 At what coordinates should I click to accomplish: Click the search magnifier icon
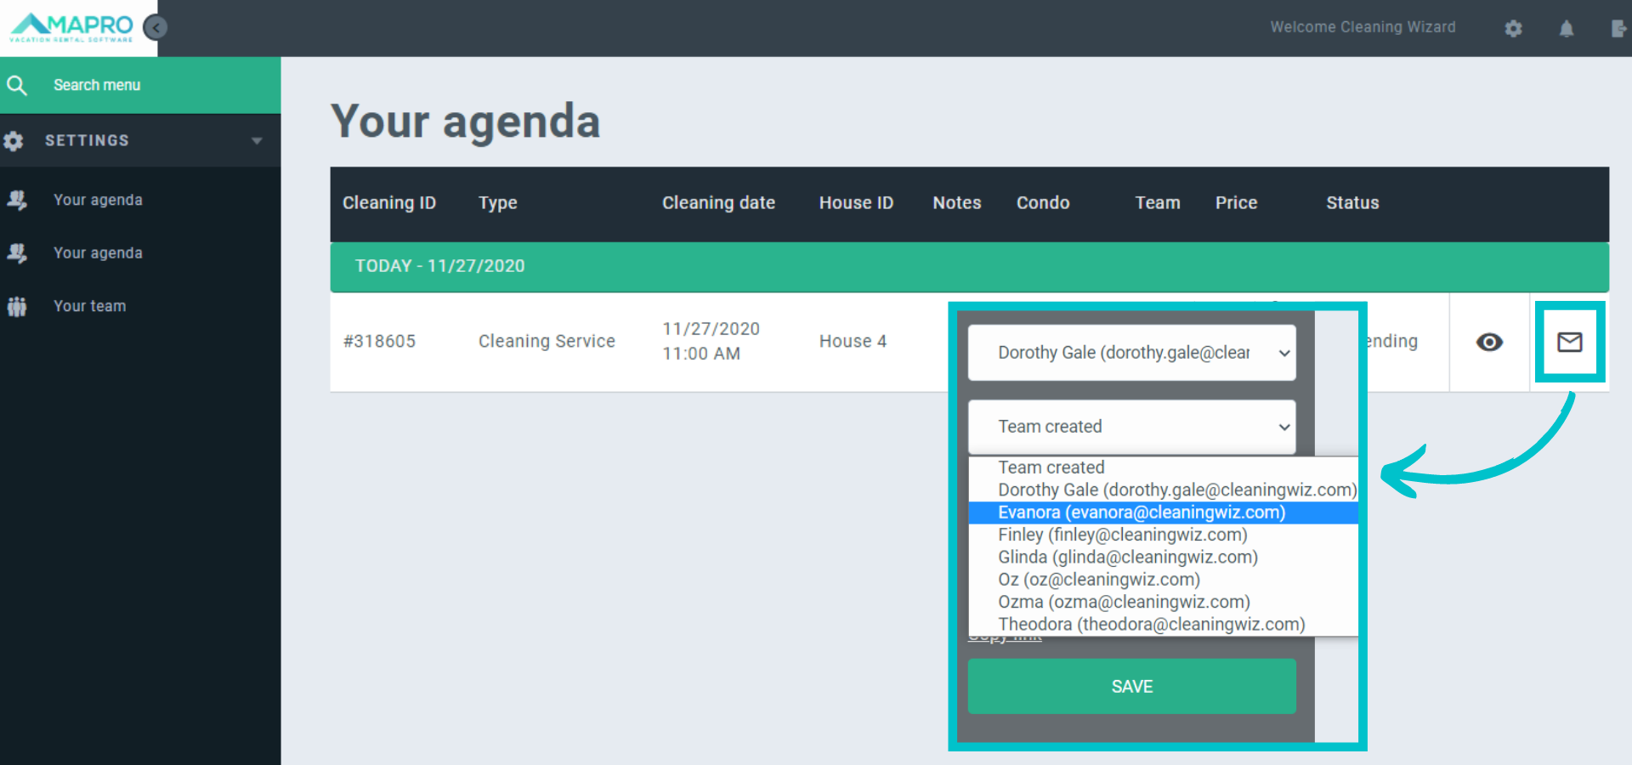[17, 85]
